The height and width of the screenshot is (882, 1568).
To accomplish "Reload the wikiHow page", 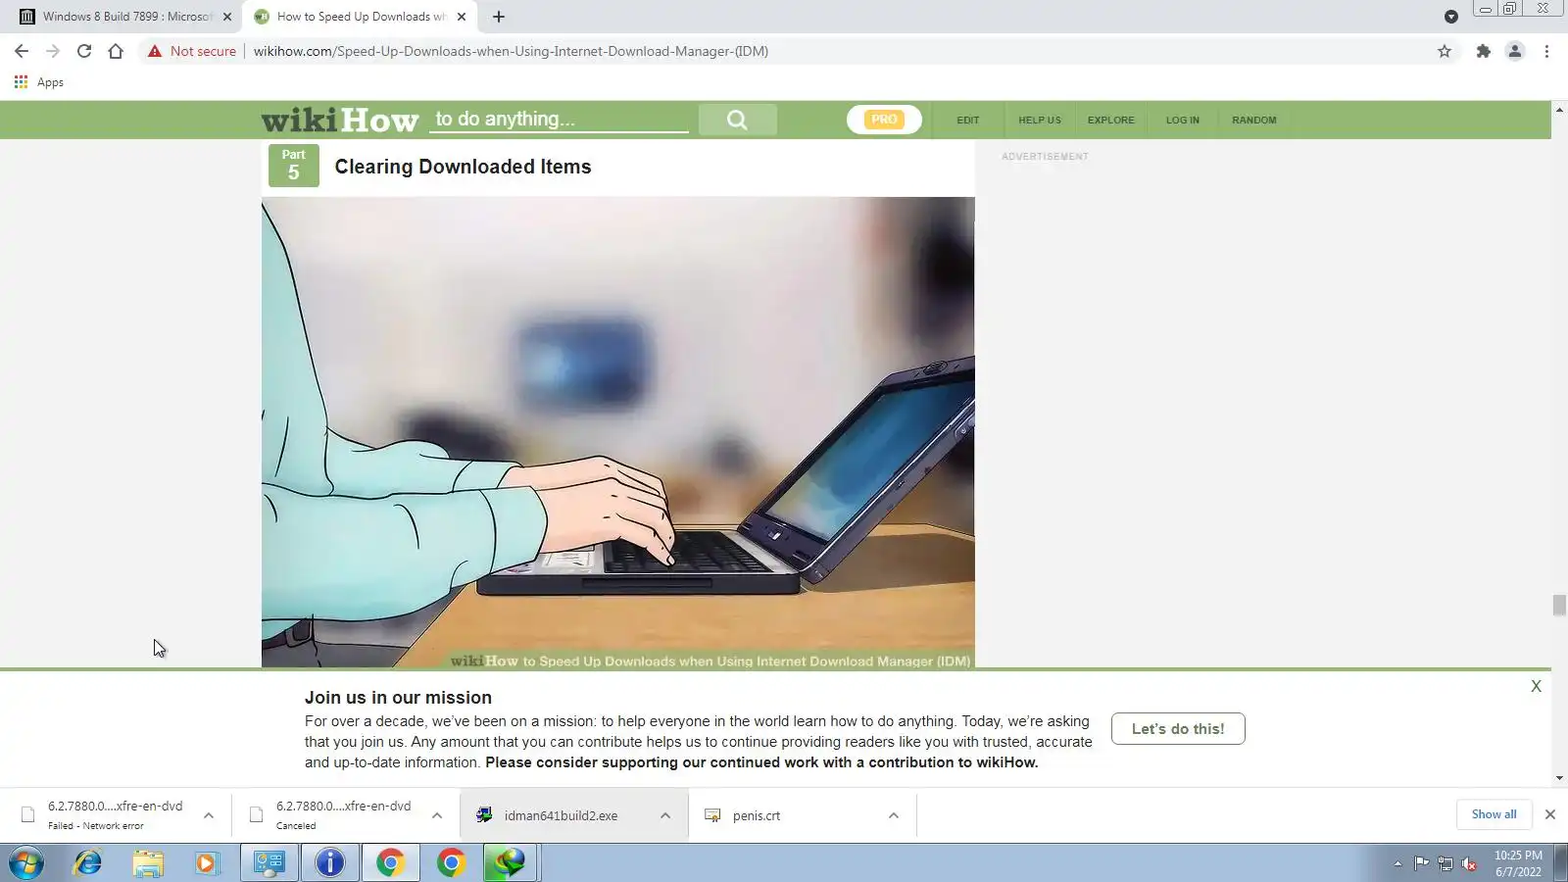I will point(84,51).
